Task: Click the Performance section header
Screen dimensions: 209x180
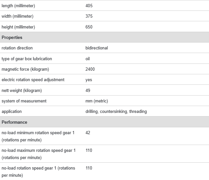Action: (x=14, y=122)
